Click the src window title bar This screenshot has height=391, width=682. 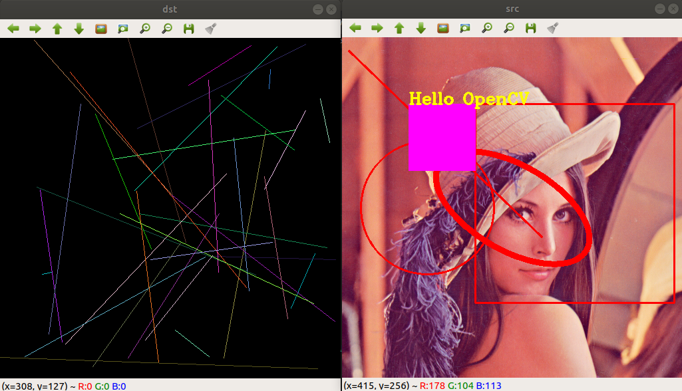(x=512, y=9)
